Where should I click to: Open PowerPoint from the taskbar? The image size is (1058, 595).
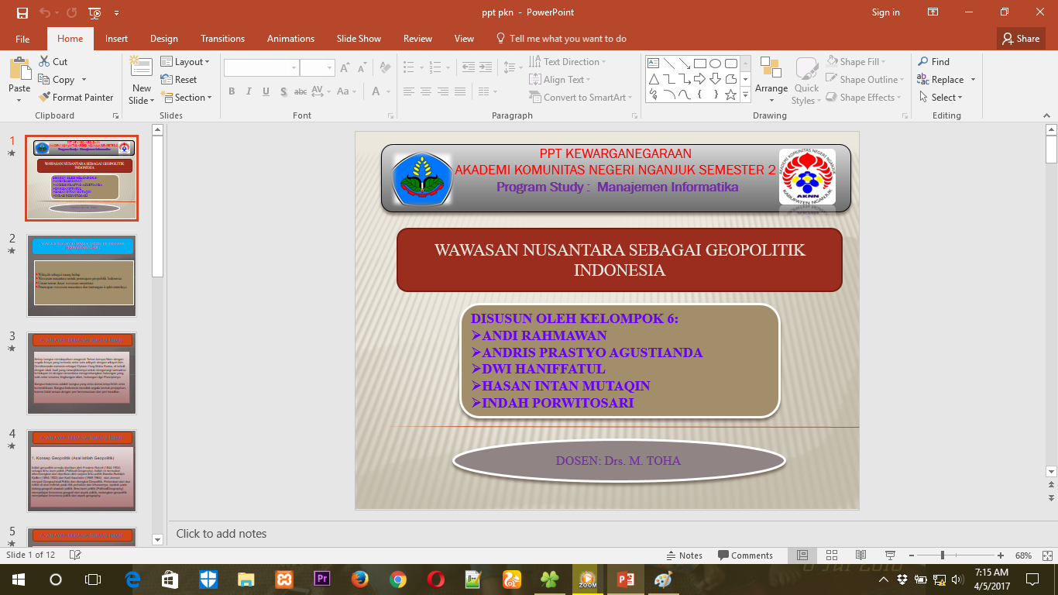click(625, 579)
